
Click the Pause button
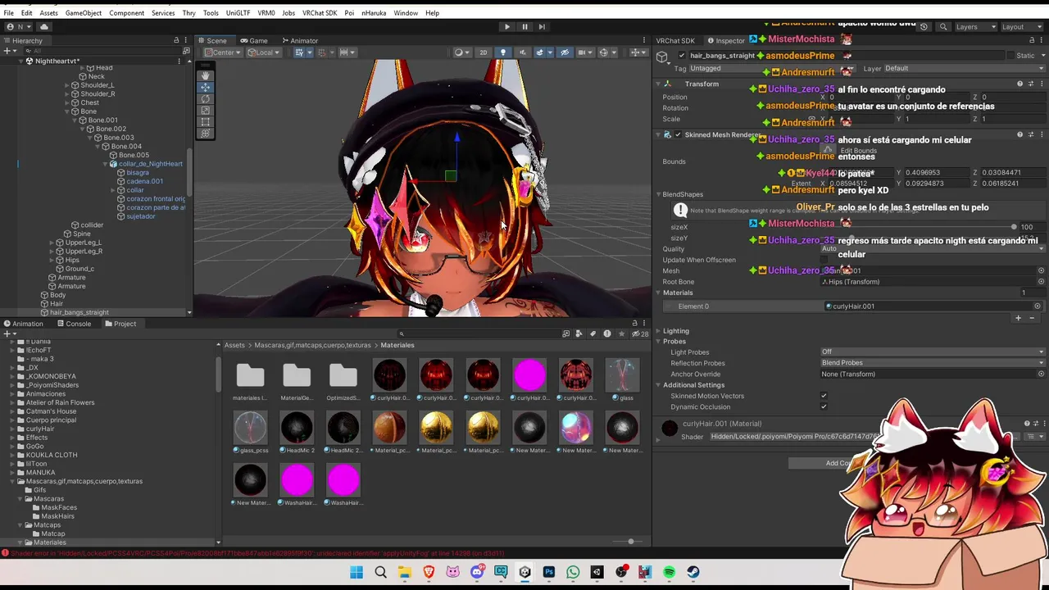(x=524, y=26)
